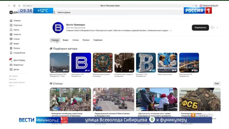Click the Статьи section heading
The height and width of the screenshot is (129, 229).
pos(58,84)
